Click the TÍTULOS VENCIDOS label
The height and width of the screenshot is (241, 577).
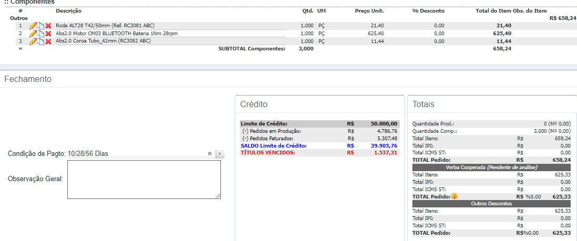tap(268, 153)
